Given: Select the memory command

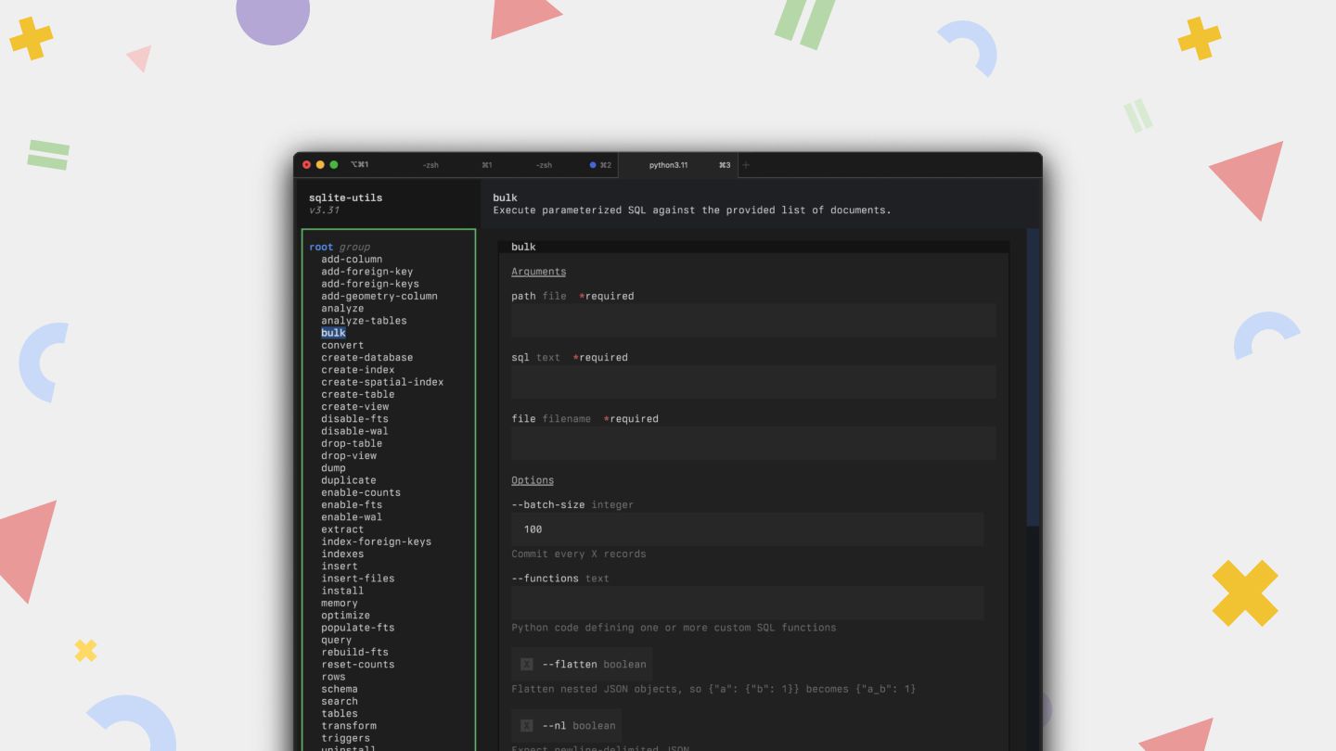Looking at the screenshot, I should click(x=340, y=603).
